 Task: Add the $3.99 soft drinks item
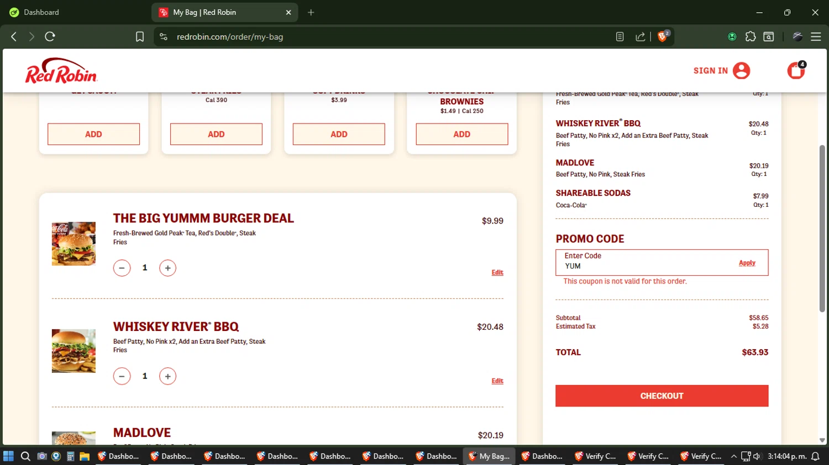(x=339, y=134)
